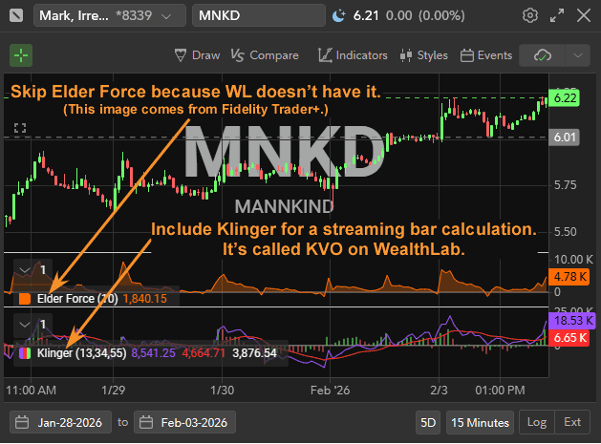Open the Mark, Irre... *8339 account dropdown
601x444 pixels.
click(x=110, y=15)
